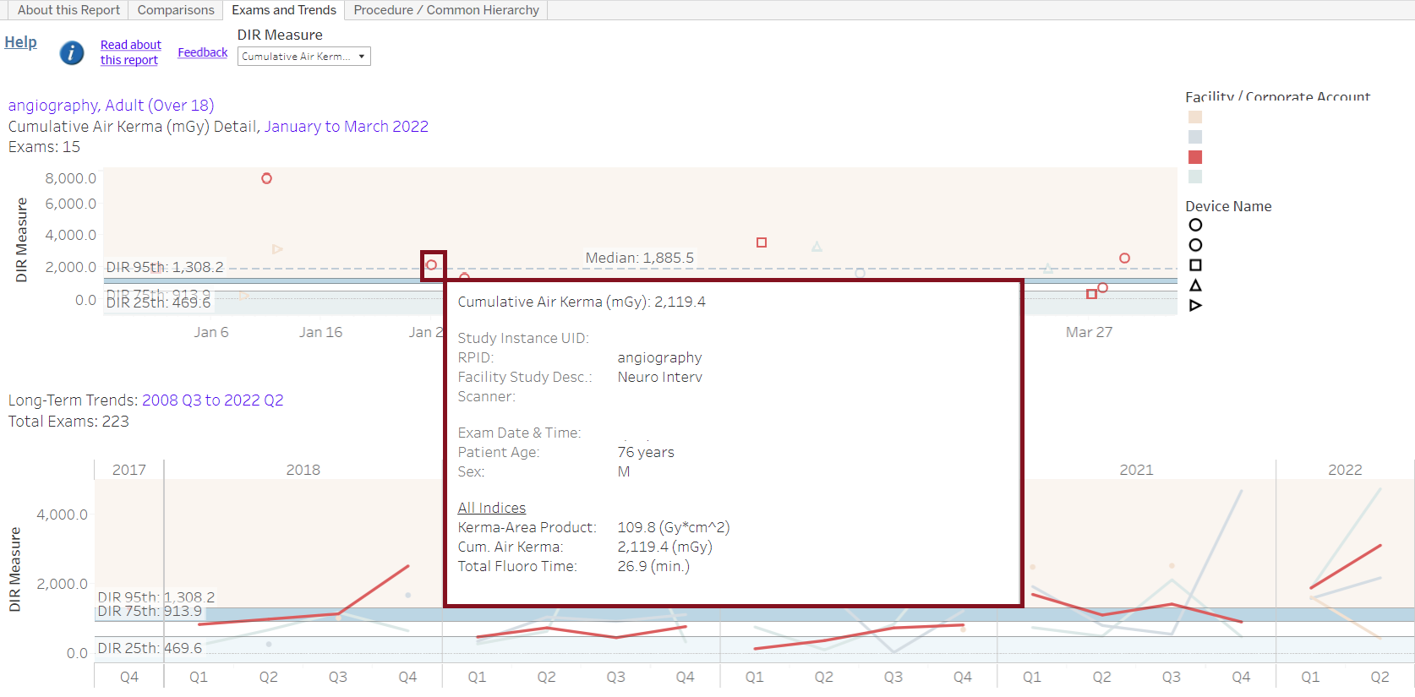Open Procedure / Common Hierarchy tab
1415x697 pixels.
tap(446, 10)
